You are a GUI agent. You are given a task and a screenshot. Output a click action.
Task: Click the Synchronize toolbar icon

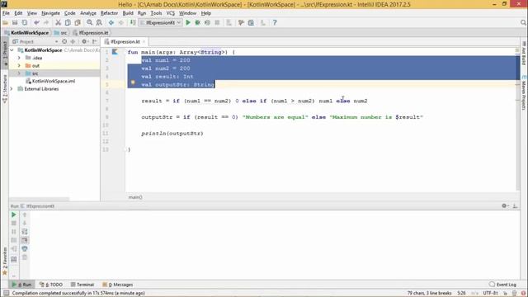tap(25, 22)
